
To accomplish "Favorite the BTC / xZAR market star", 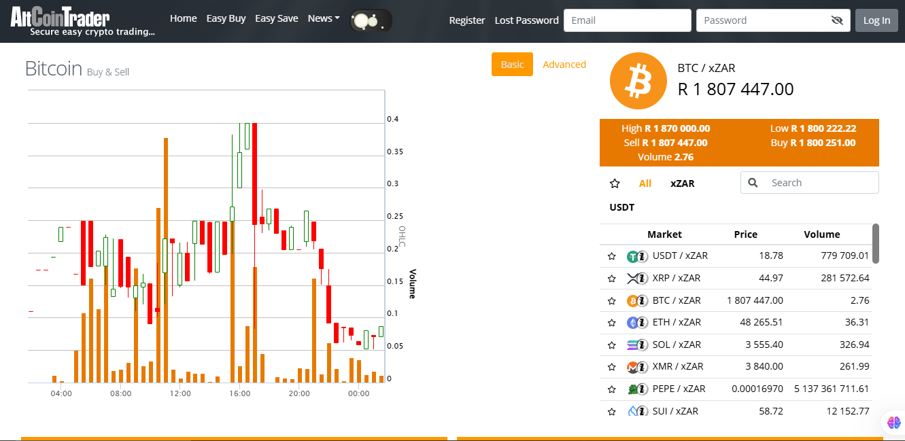I will [x=611, y=300].
